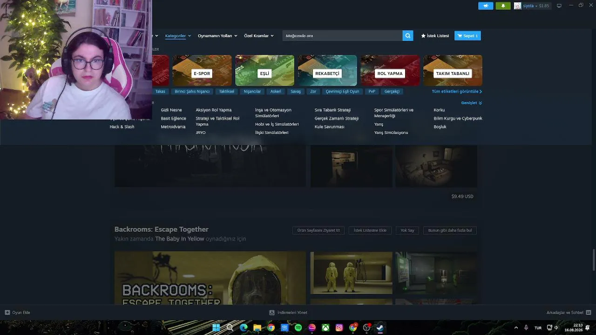The height and width of the screenshot is (335, 596).
Task: Open Instagram from taskbar
Action: (x=339, y=328)
